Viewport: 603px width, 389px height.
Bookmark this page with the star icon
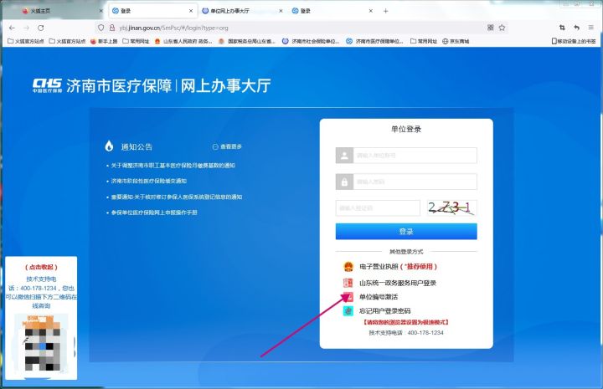coord(502,28)
